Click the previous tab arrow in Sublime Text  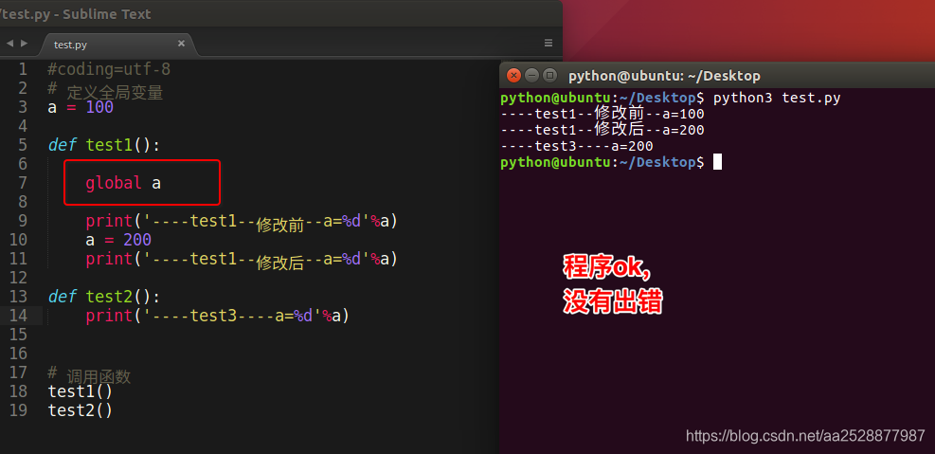[9, 43]
